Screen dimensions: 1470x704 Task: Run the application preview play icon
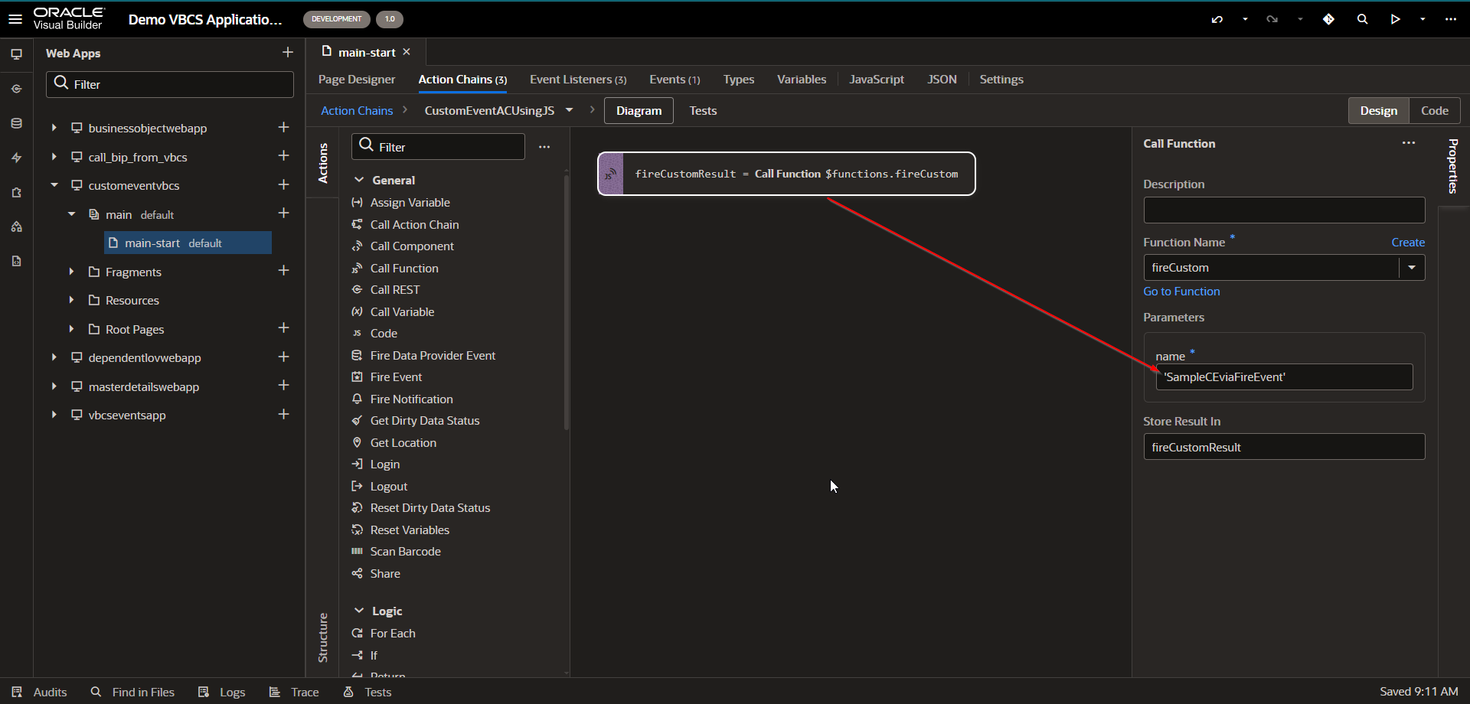click(x=1396, y=19)
